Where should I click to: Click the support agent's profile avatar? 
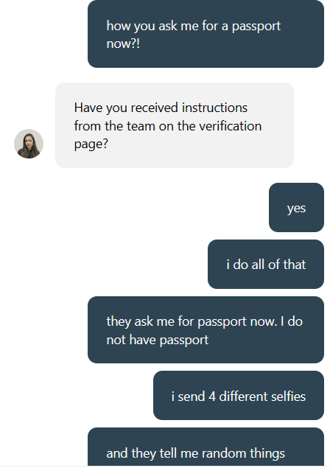[x=29, y=144]
